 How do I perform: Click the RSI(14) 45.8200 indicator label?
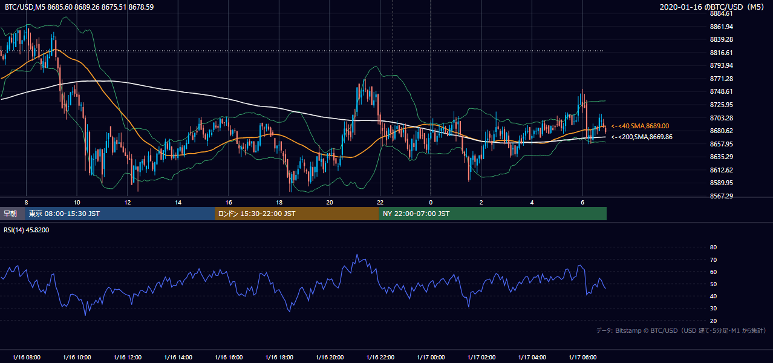point(27,230)
